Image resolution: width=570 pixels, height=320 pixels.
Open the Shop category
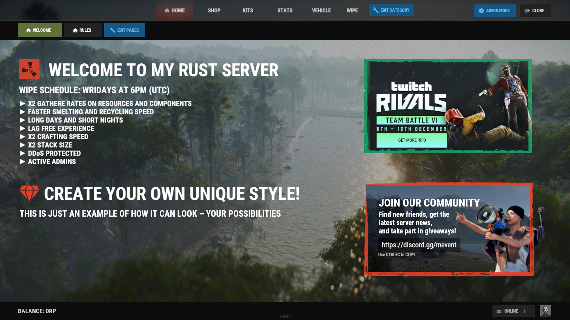(x=214, y=11)
